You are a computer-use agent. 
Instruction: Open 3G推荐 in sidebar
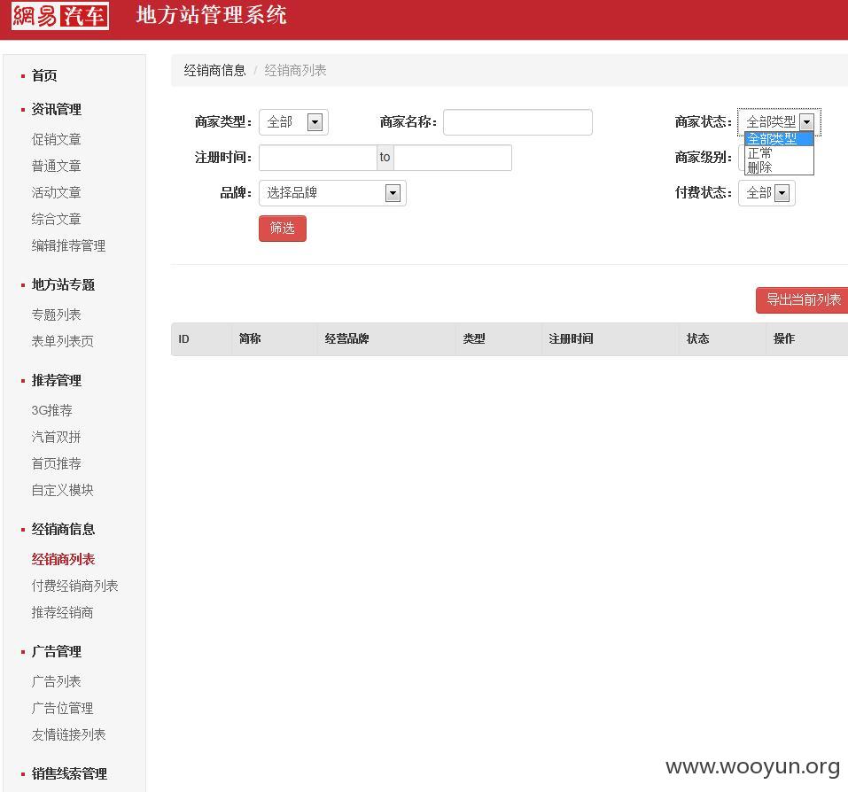52,410
